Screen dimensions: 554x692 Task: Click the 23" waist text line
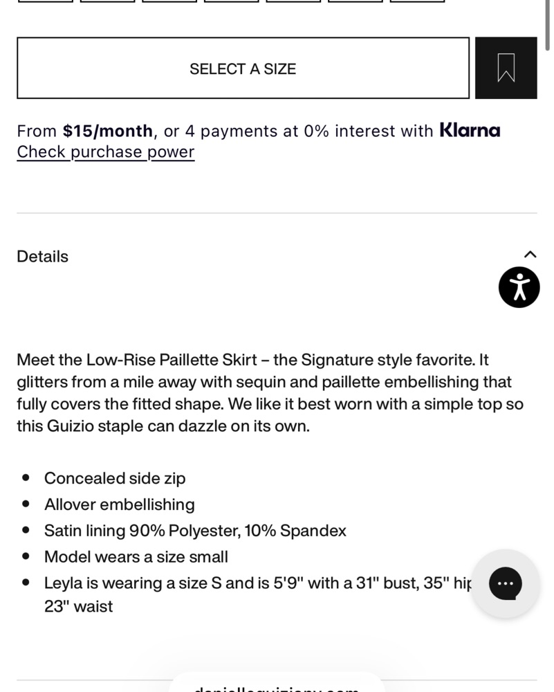coord(79,606)
